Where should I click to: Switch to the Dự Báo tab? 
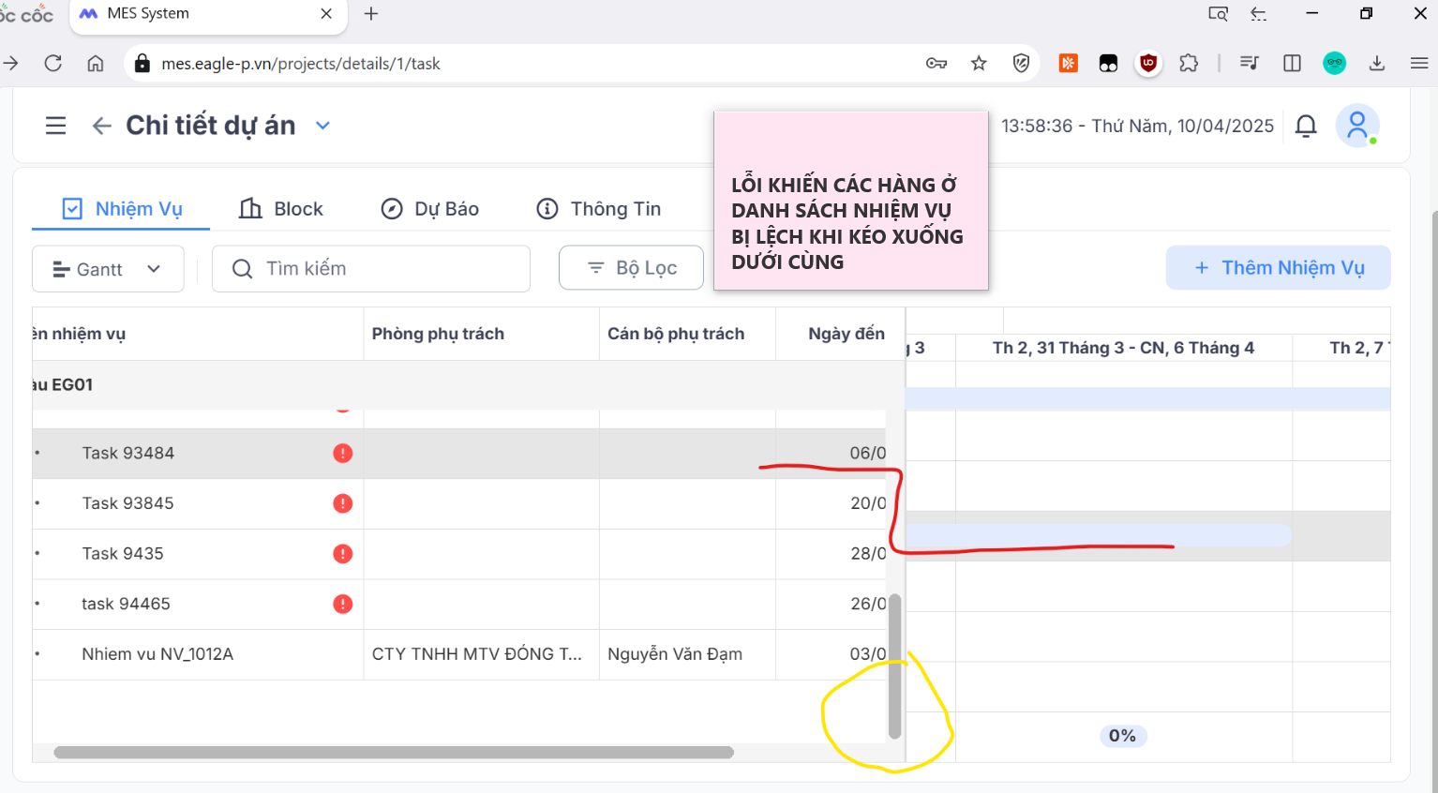[430, 209]
